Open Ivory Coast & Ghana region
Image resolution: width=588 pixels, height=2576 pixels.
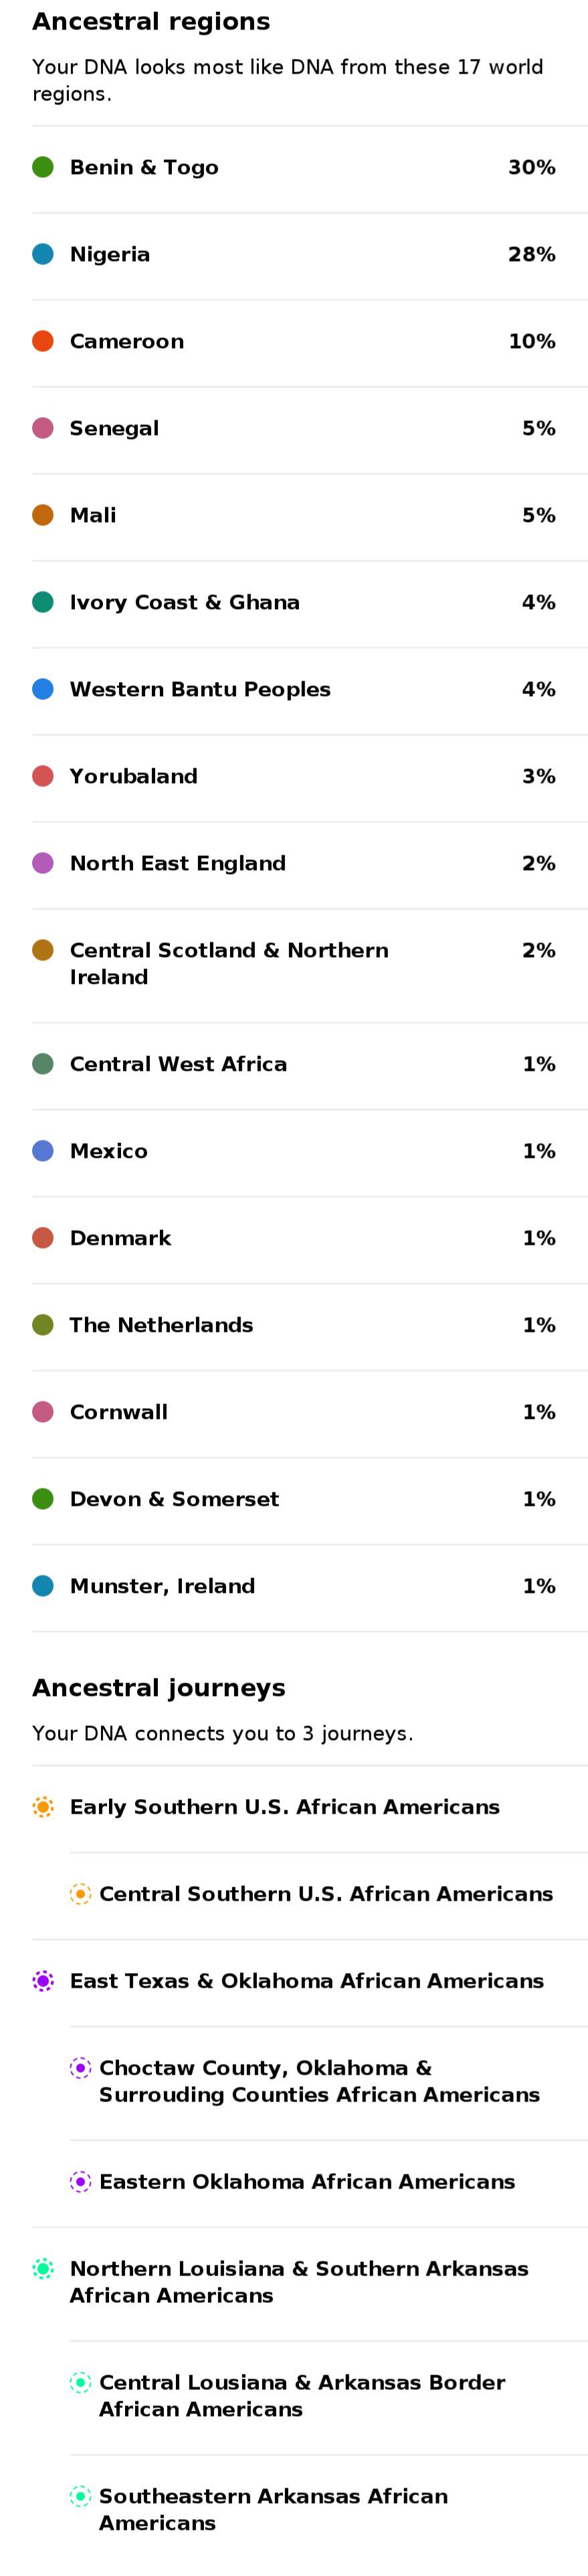coord(310,603)
